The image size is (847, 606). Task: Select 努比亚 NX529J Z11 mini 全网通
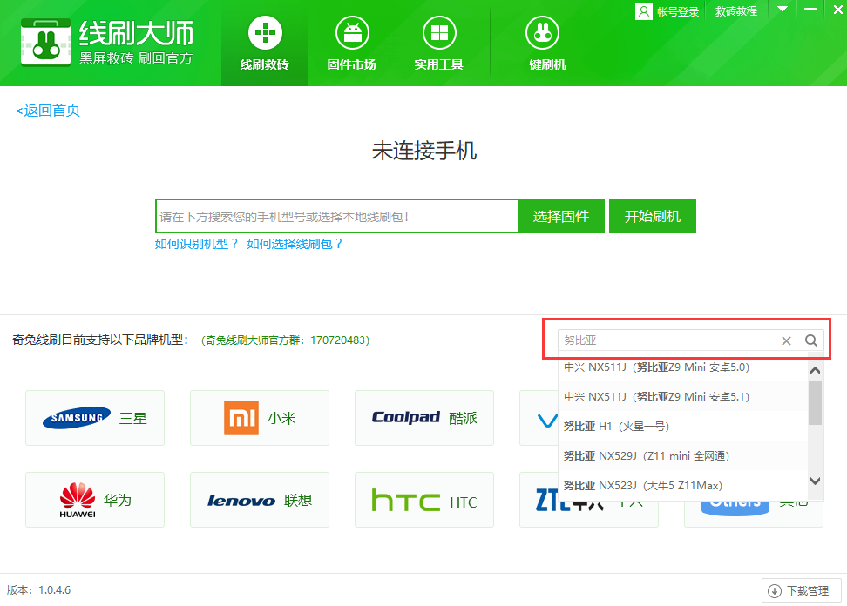tap(683, 456)
